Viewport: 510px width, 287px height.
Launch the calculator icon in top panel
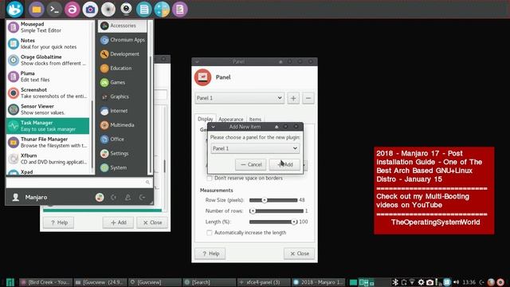click(162, 10)
